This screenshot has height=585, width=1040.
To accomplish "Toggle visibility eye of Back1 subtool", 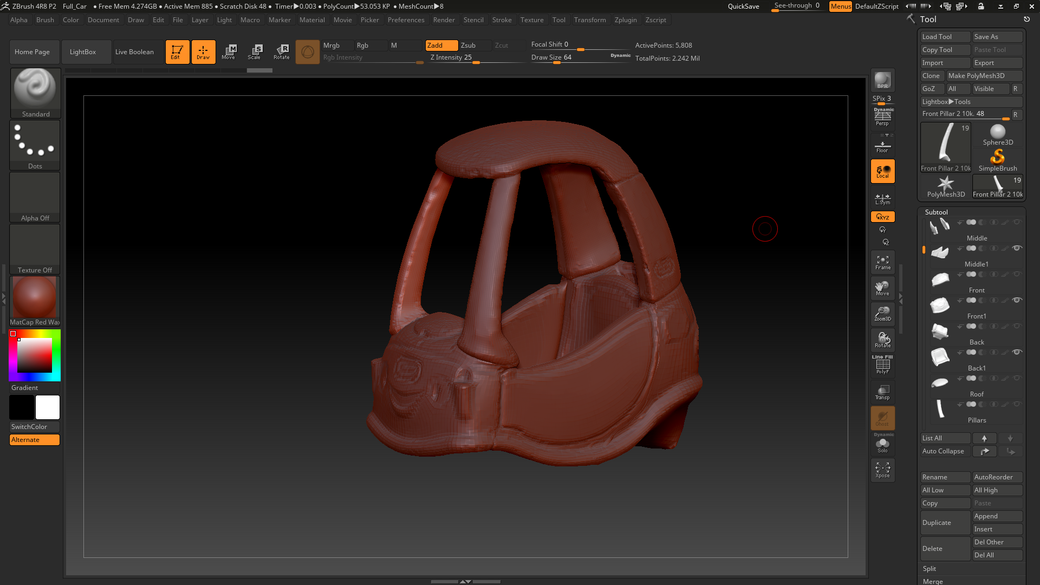I will (1017, 352).
